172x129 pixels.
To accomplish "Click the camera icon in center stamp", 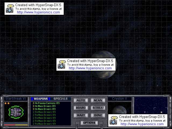I will 62,65.
